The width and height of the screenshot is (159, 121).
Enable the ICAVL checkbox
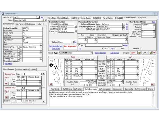tap(108, 49)
